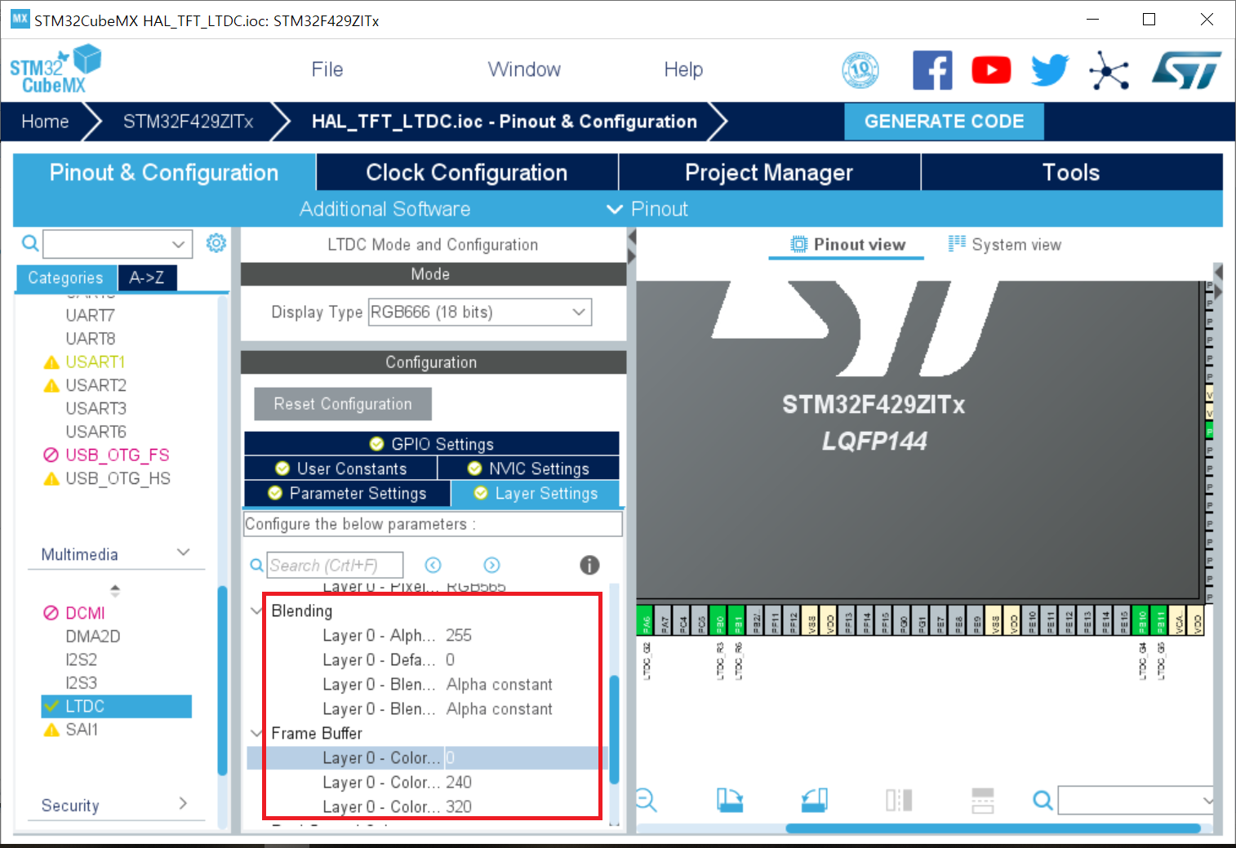Image resolution: width=1236 pixels, height=848 pixels.
Task: Select DMA2D in the peripheral list
Action: 93,637
